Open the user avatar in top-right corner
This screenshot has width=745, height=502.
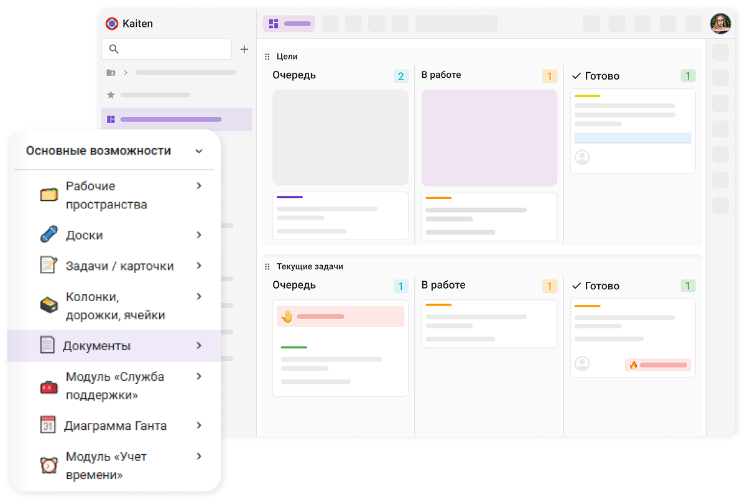(721, 24)
